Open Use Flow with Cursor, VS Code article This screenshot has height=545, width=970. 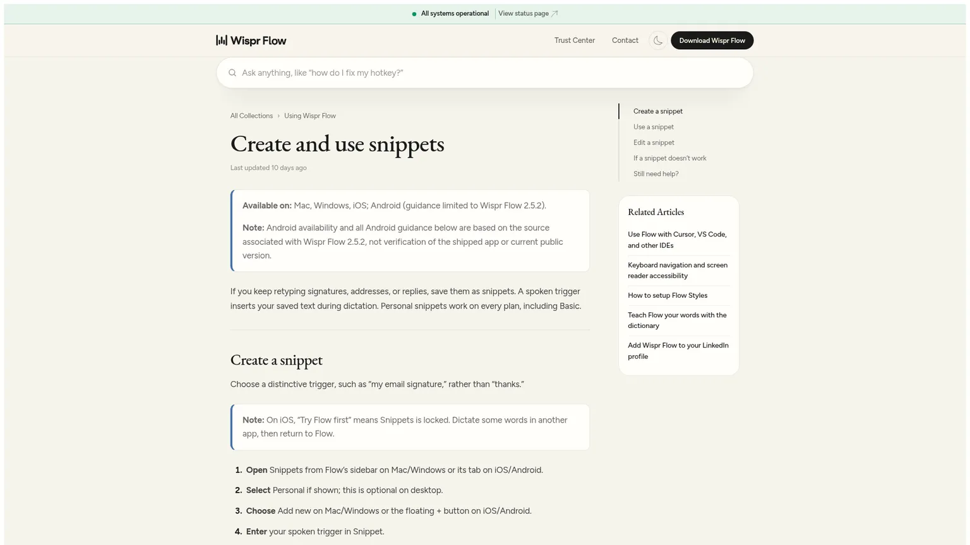[x=678, y=240]
